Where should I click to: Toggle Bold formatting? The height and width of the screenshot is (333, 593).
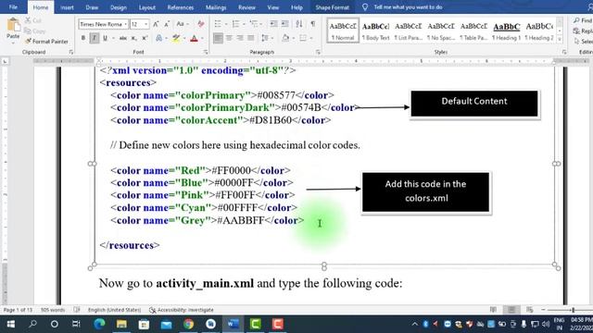tap(83, 38)
